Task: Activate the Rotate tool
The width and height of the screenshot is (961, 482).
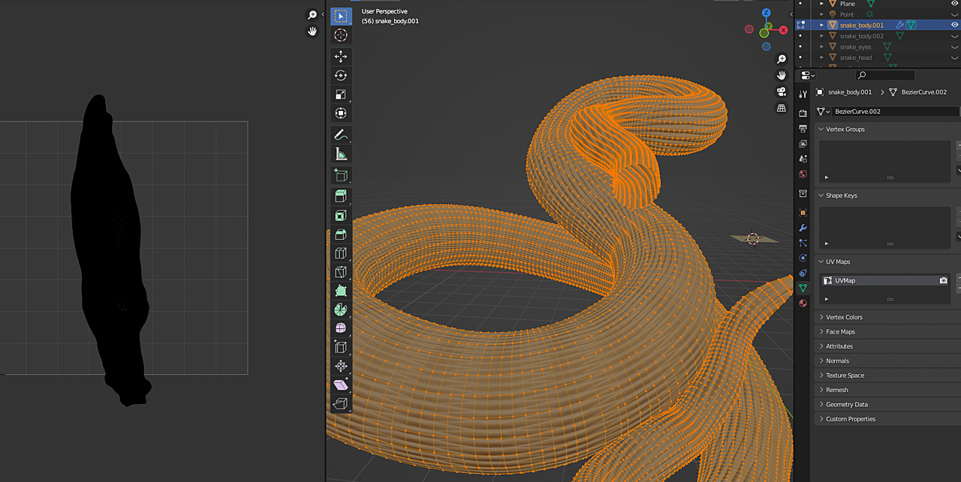Action: click(x=341, y=75)
